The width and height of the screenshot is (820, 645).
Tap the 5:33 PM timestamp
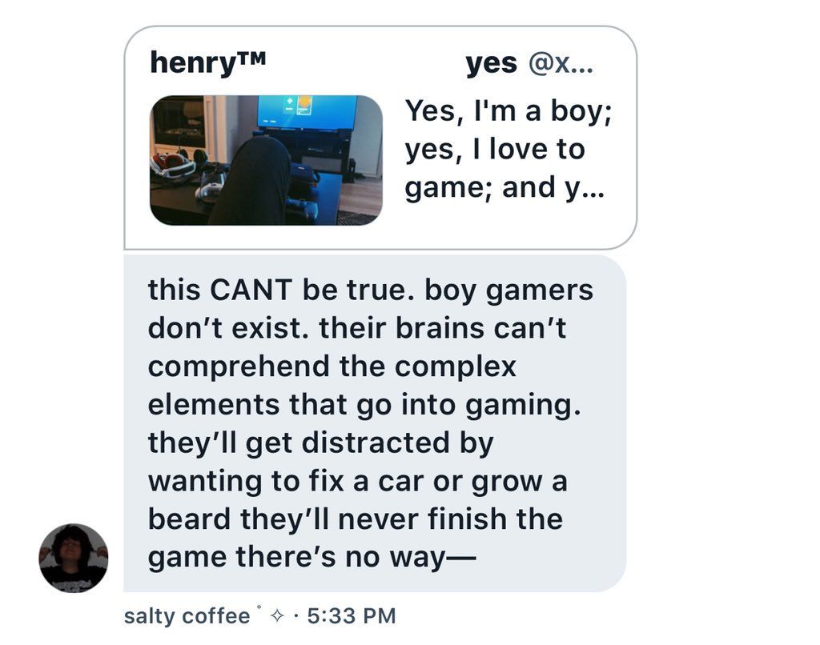[x=352, y=615]
